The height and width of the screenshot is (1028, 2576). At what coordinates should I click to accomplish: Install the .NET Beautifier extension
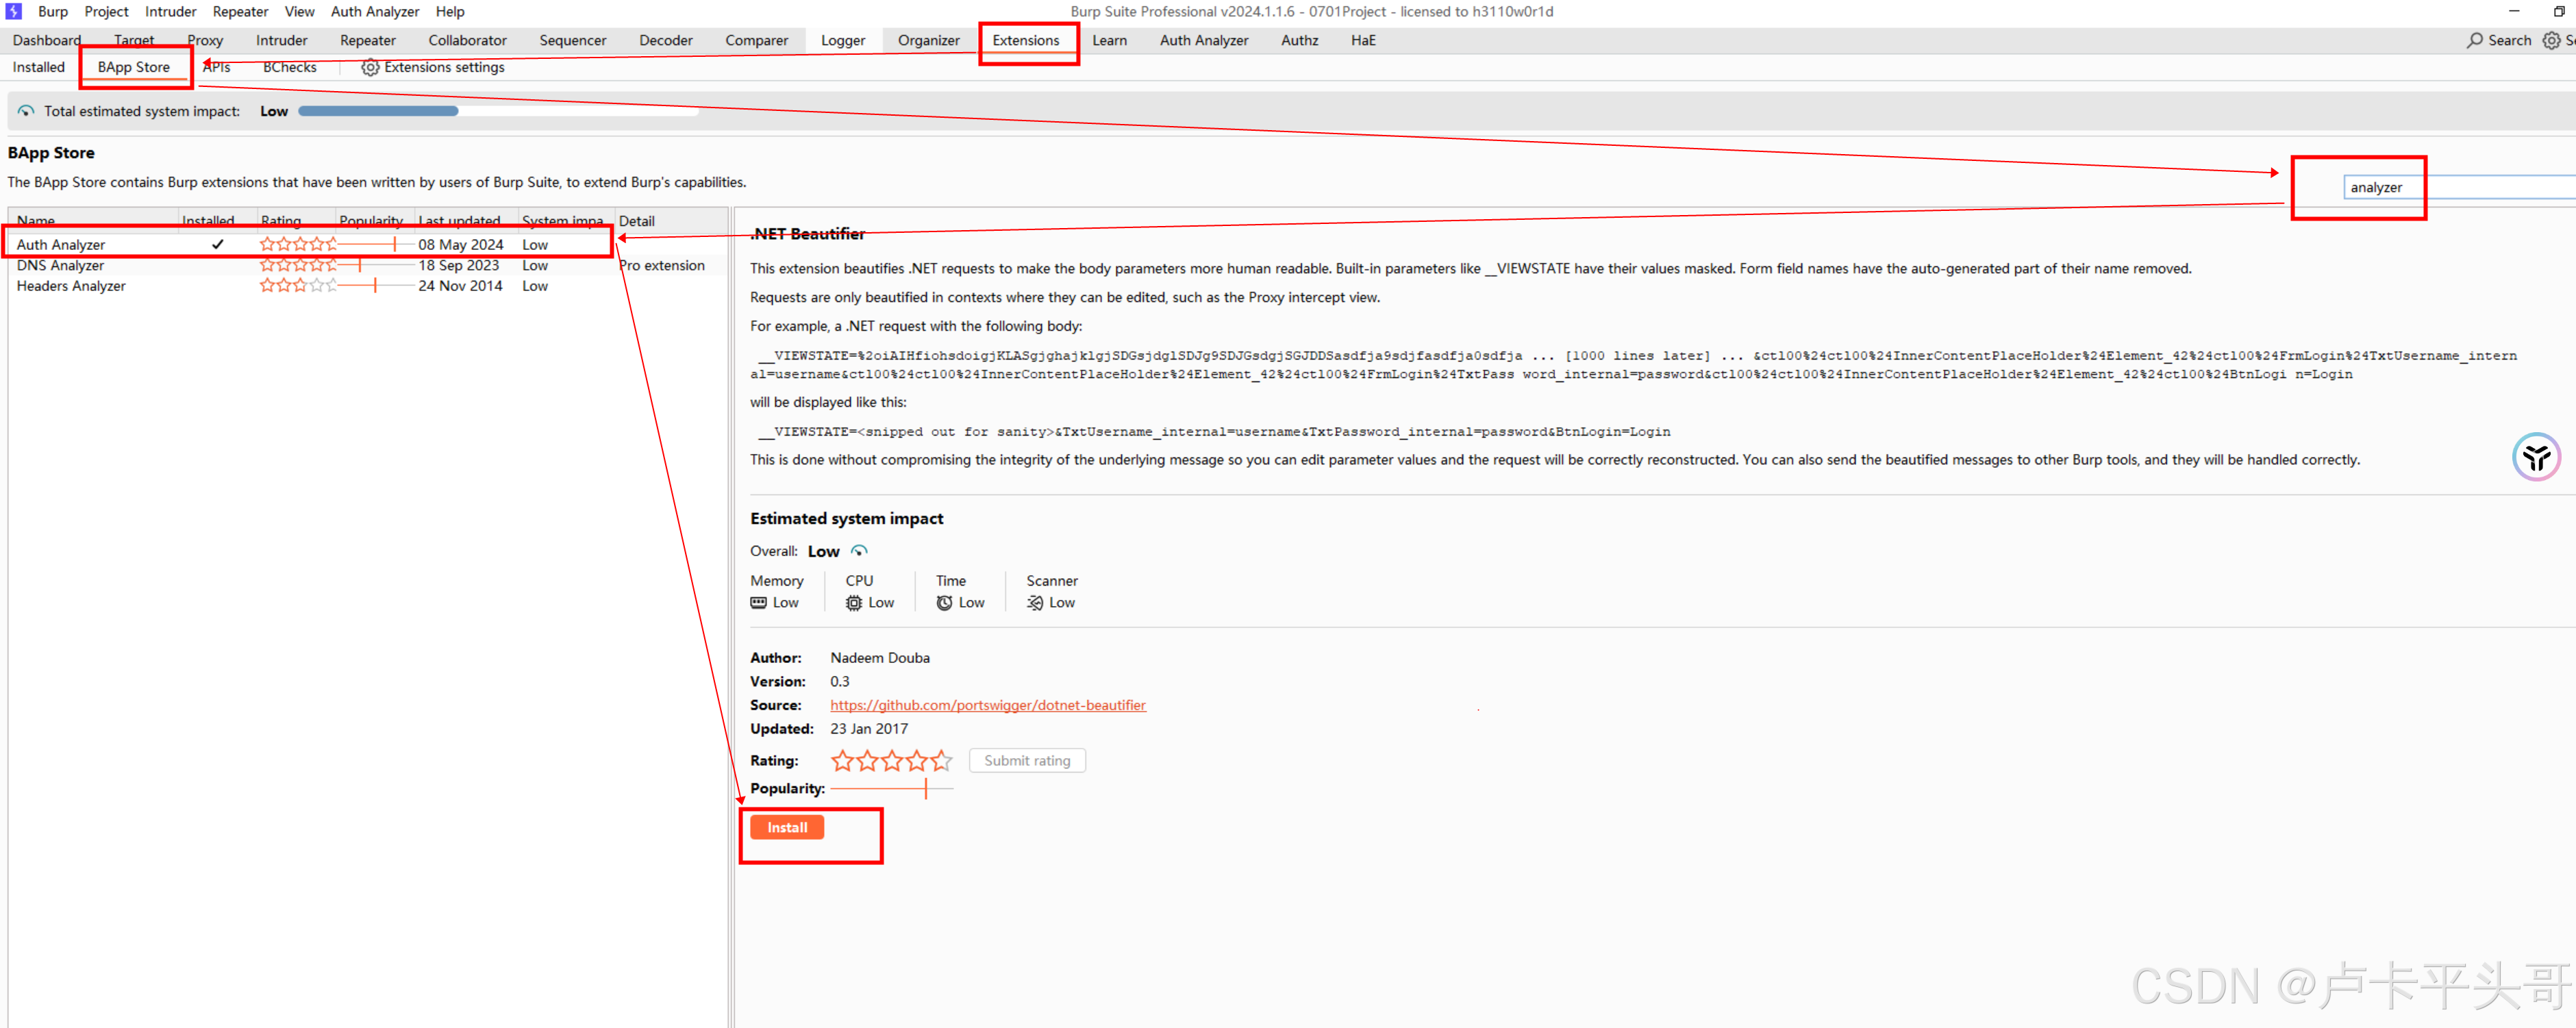click(x=786, y=827)
